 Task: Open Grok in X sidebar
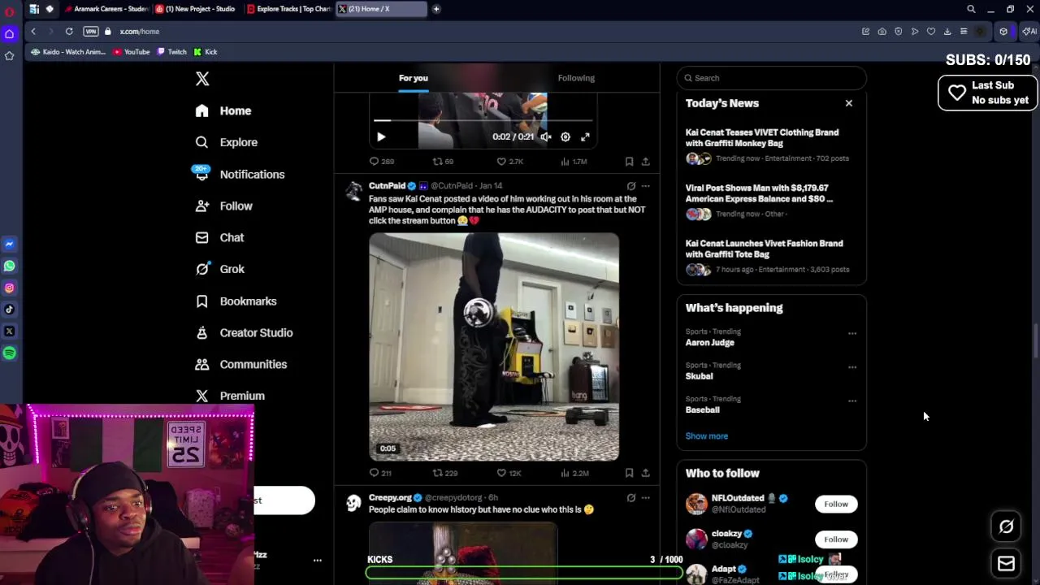[x=220, y=269]
